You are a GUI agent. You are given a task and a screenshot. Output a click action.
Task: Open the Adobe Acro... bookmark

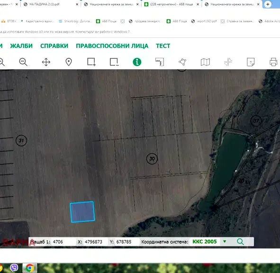(x=269, y=21)
